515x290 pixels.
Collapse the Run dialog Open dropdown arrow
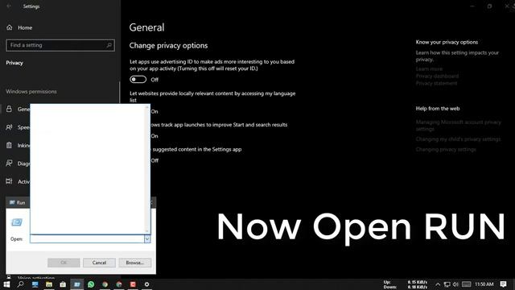[x=147, y=239]
